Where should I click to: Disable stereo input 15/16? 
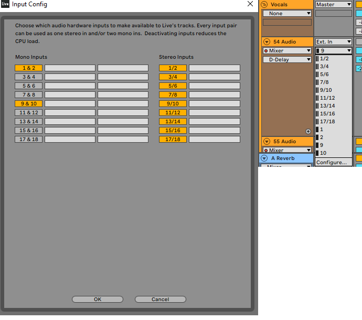(173, 131)
